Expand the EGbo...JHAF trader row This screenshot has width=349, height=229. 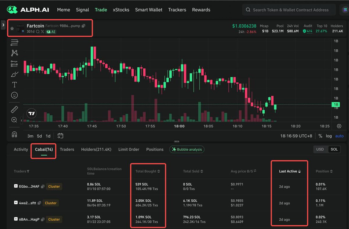click(16, 186)
